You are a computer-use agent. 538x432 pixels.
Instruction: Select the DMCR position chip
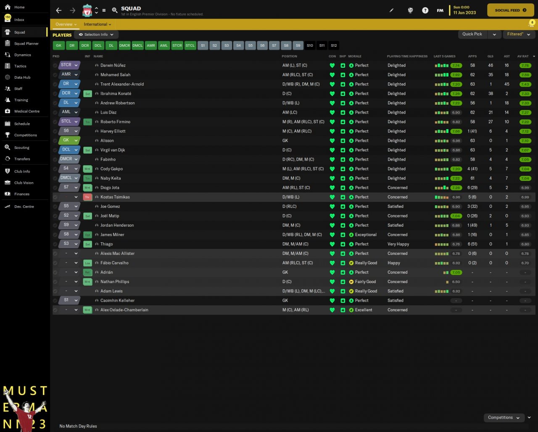point(124,45)
